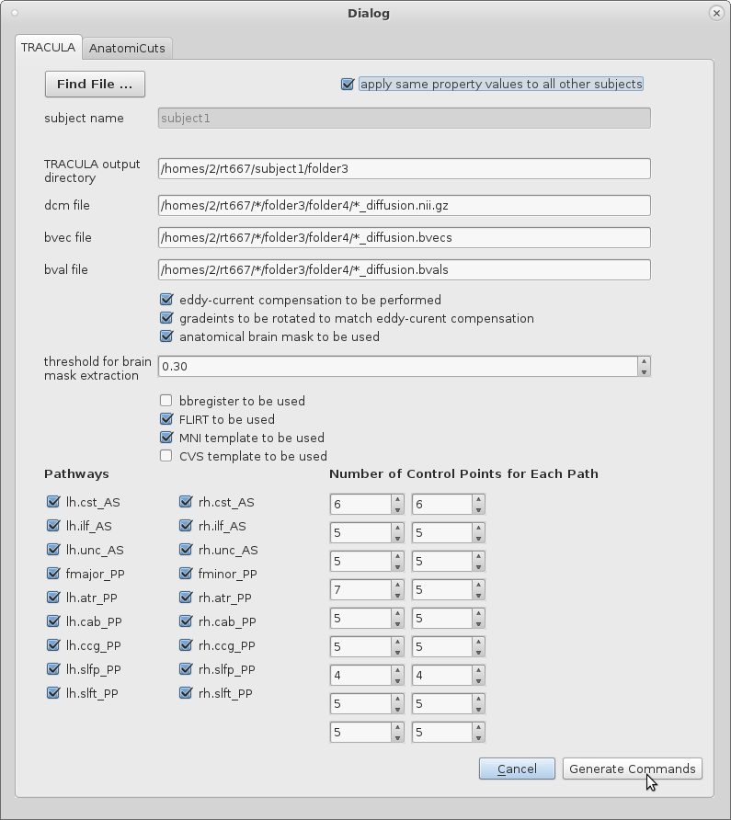Cancel the dialog

pos(517,769)
